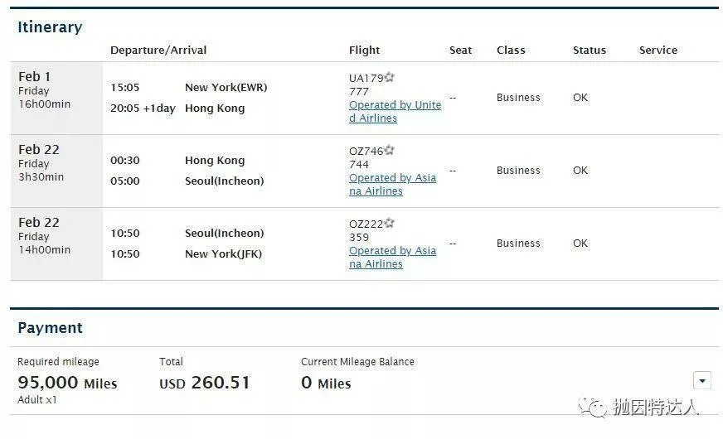Click the Departure/Arrival column header

tap(158, 51)
